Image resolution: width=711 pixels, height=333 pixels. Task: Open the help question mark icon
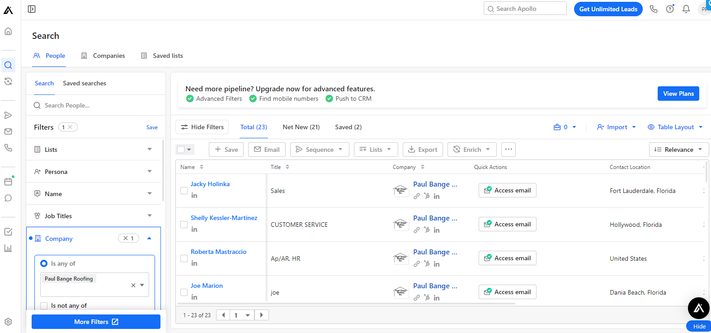click(x=670, y=9)
